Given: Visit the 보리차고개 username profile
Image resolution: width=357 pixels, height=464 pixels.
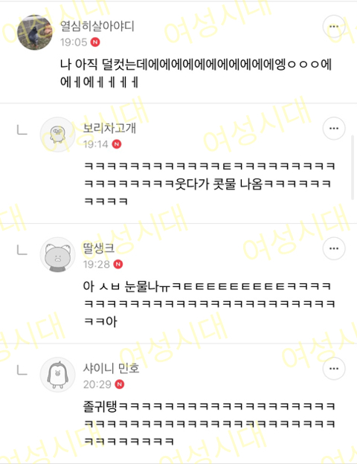Looking at the screenshot, I should (109, 129).
